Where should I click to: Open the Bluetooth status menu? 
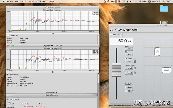point(127,1)
